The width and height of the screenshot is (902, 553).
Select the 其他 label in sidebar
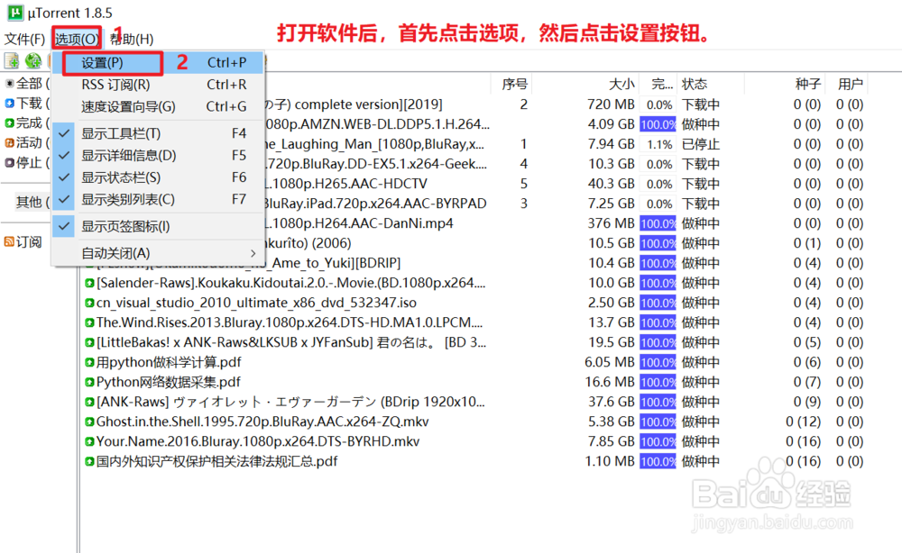[29, 202]
